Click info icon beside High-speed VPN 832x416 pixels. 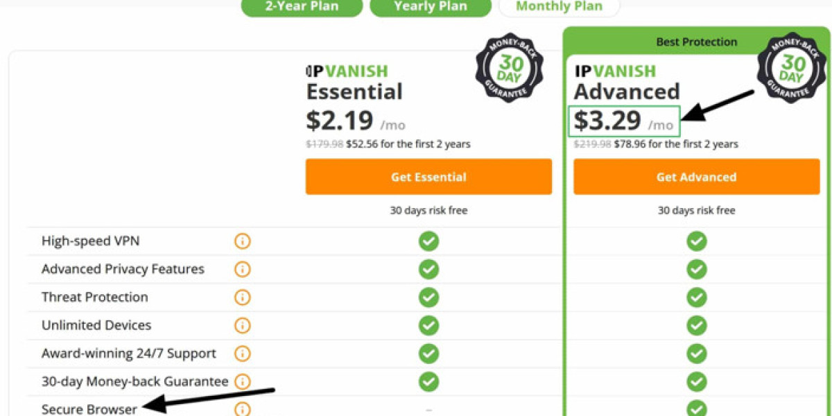click(x=242, y=241)
